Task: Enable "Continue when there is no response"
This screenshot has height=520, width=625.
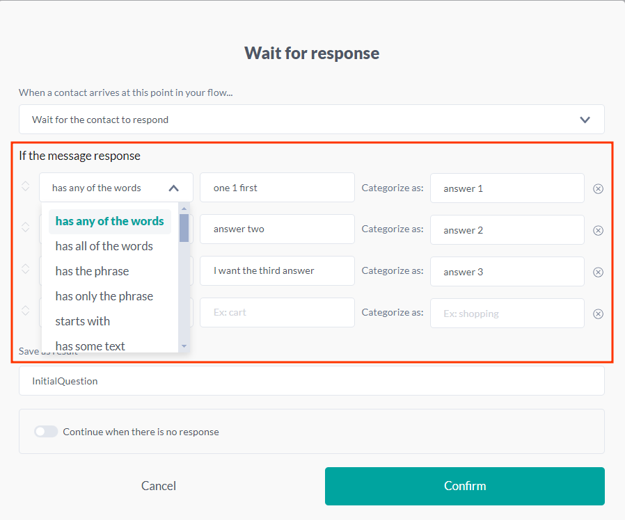Action: tap(46, 431)
